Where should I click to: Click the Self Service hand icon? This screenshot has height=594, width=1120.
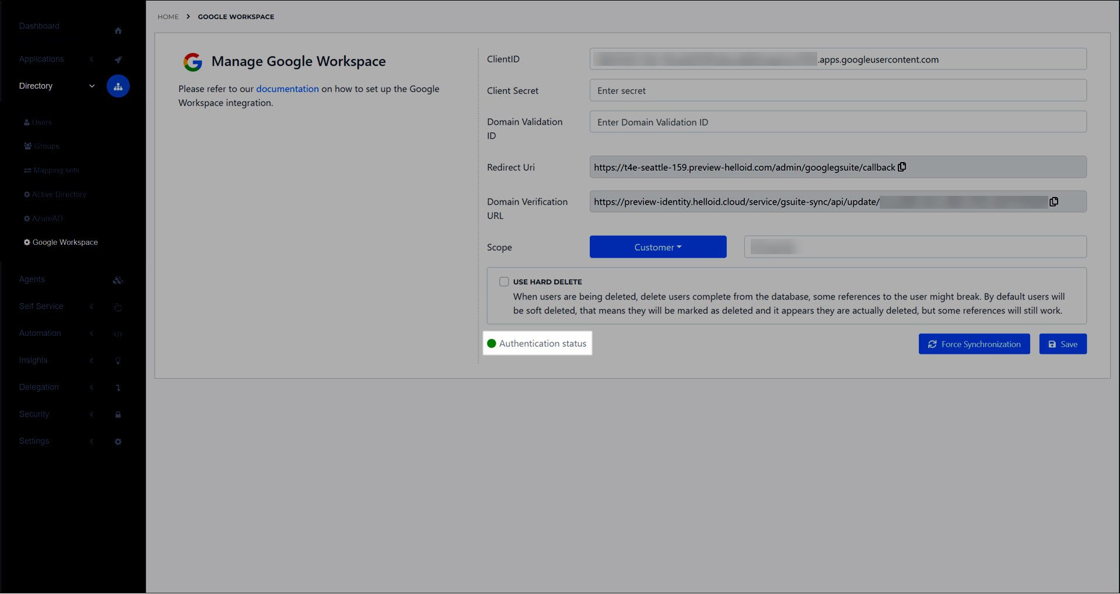coord(118,307)
